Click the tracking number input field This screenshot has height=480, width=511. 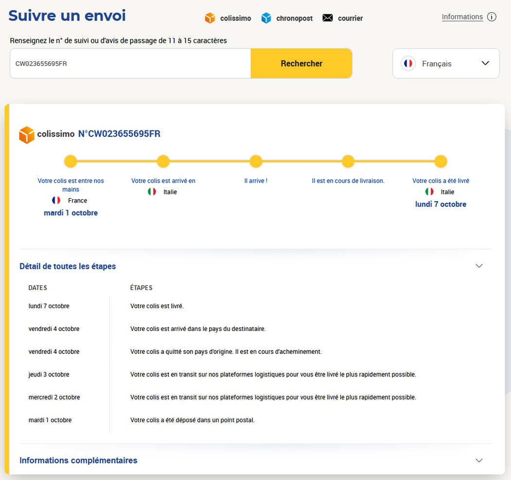[130, 63]
